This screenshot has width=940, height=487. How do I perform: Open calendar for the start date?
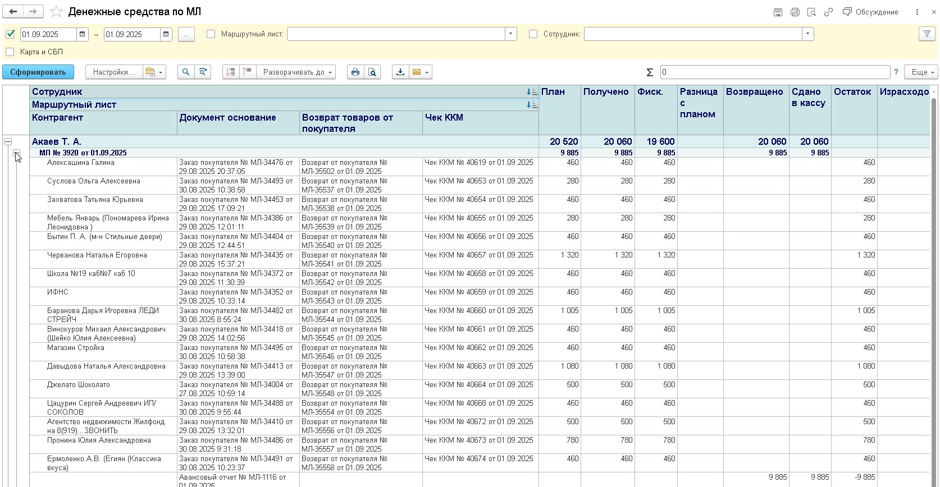(x=83, y=34)
